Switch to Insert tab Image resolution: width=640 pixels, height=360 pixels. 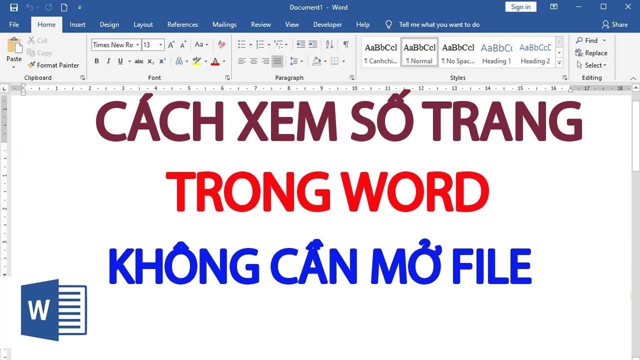tap(77, 24)
